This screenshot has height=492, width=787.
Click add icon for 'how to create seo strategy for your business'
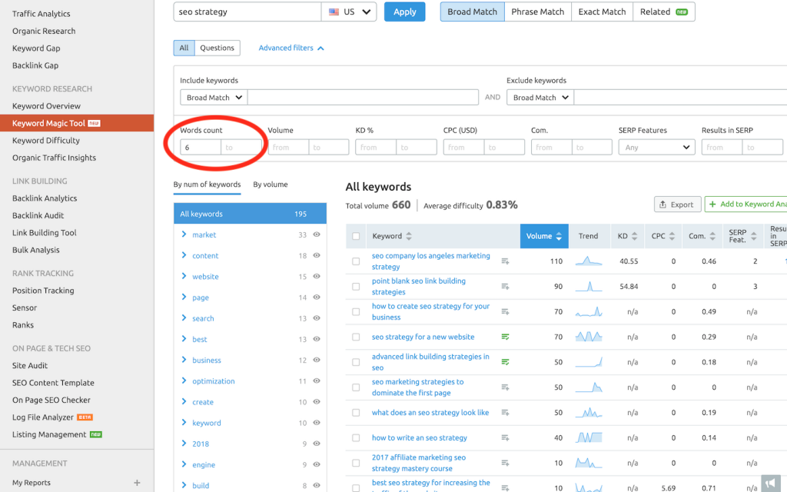click(x=505, y=312)
